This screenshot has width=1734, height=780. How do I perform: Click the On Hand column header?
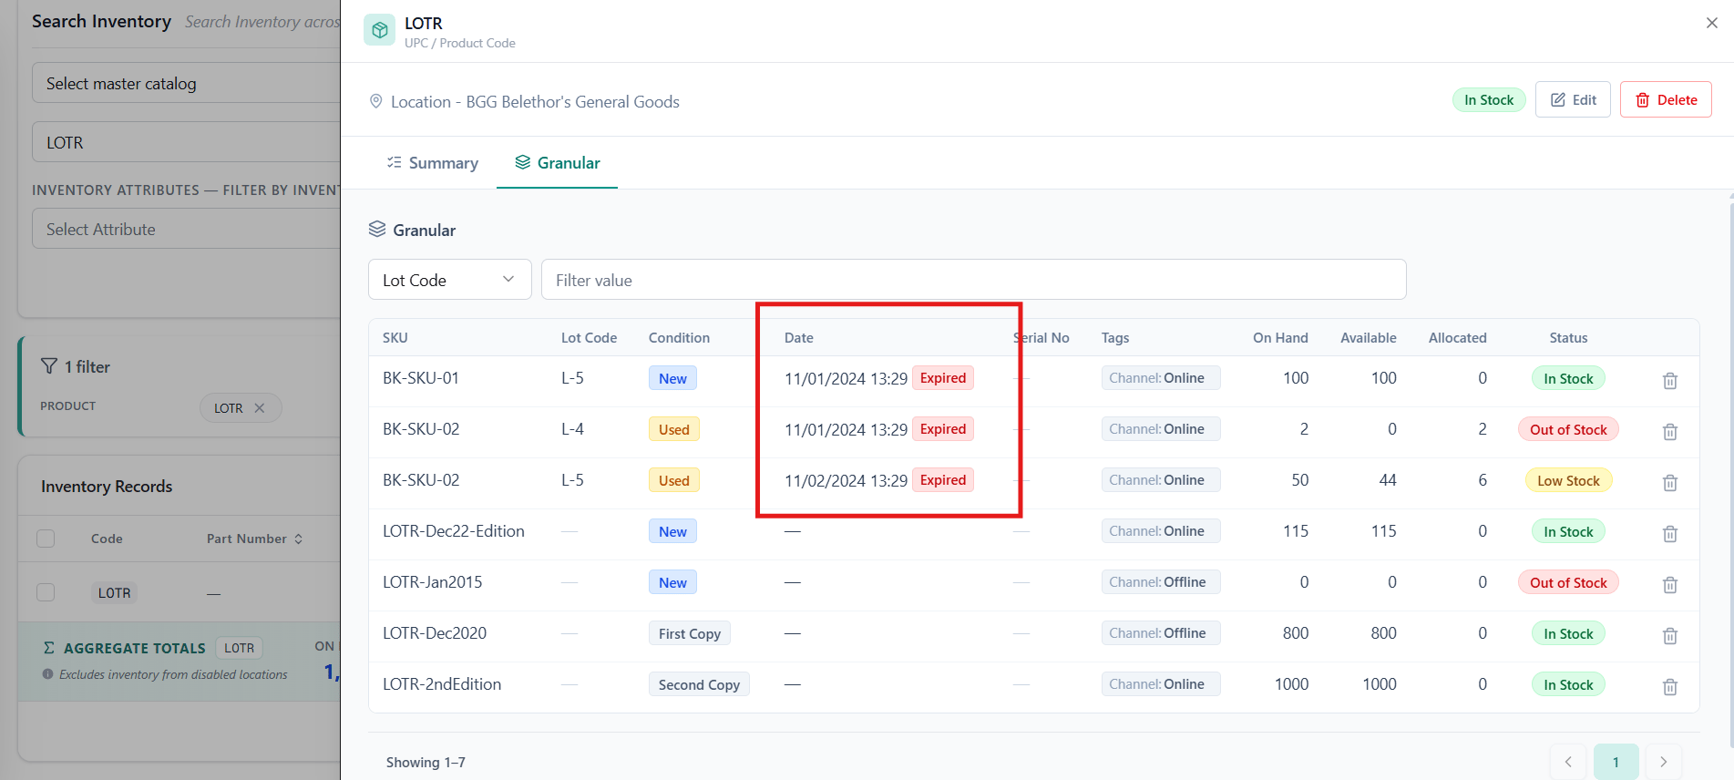coord(1280,337)
